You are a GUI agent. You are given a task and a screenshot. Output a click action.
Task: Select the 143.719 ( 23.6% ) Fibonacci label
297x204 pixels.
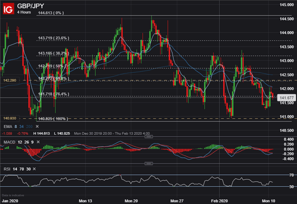tap(54, 38)
